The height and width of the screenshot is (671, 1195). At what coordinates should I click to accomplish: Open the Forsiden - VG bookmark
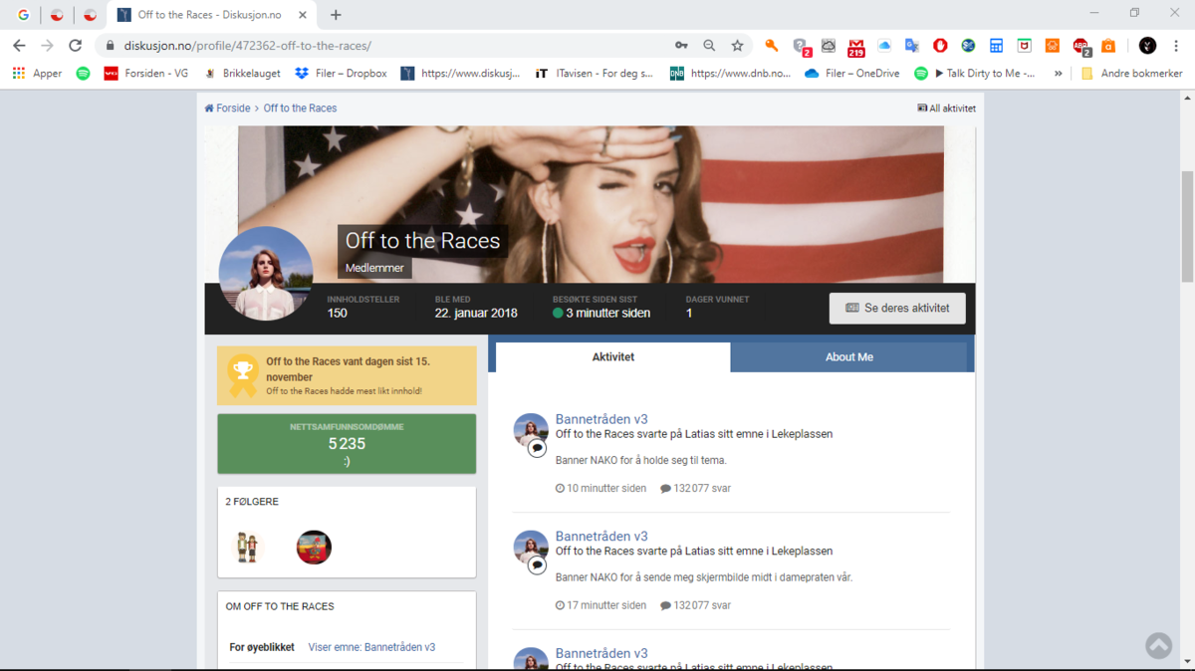point(146,74)
